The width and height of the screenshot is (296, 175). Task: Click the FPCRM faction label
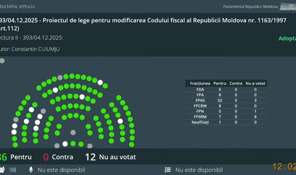click(x=200, y=106)
